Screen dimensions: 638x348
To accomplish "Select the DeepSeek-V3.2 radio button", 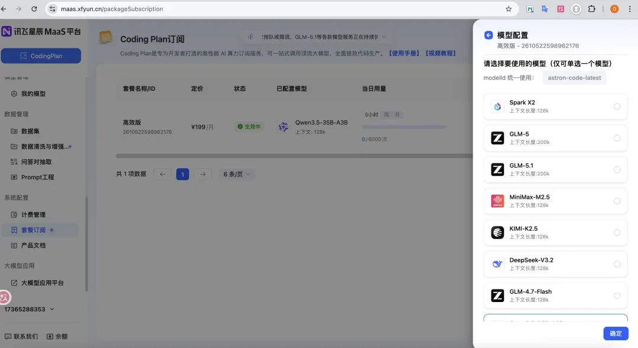I will coord(617,264).
